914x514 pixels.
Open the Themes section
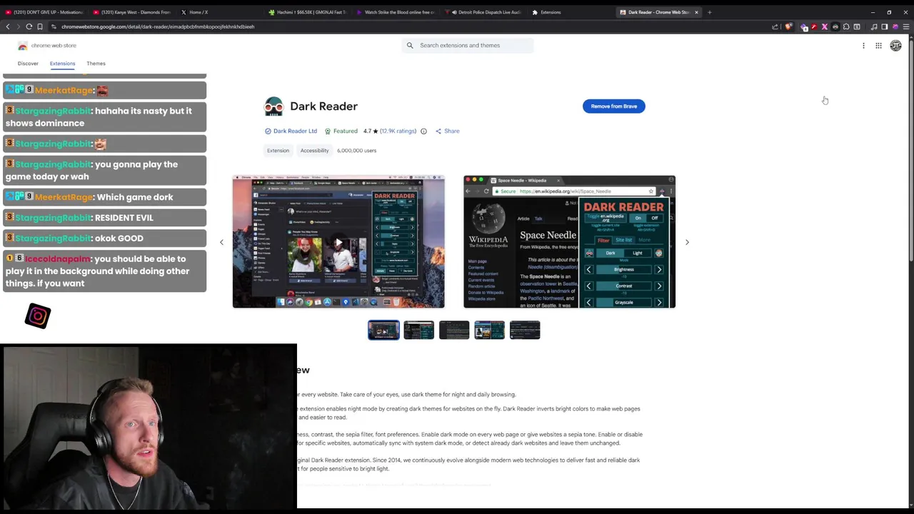pos(96,64)
